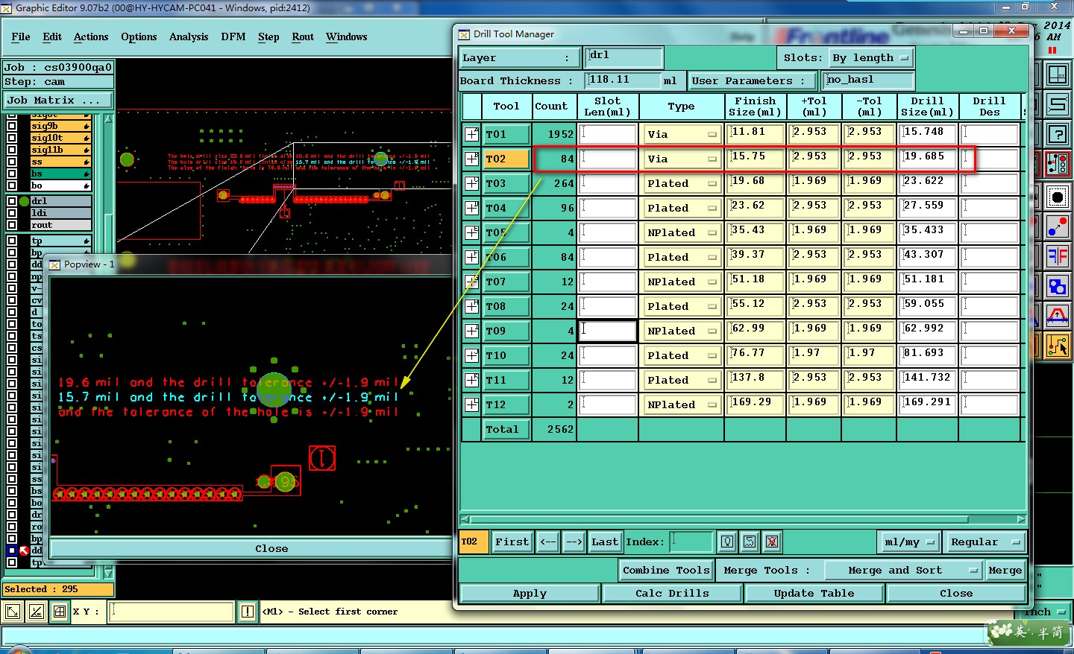The width and height of the screenshot is (1074, 654).
Task: Toggle the sig10t layer checkbox
Action: tap(11, 138)
